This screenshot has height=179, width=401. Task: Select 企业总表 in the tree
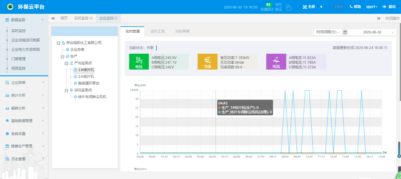pos(77,50)
